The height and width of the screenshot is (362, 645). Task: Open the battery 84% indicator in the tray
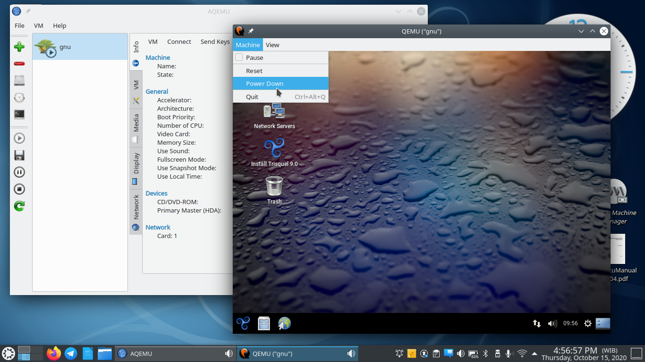pyautogui.click(x=473, y=354)
